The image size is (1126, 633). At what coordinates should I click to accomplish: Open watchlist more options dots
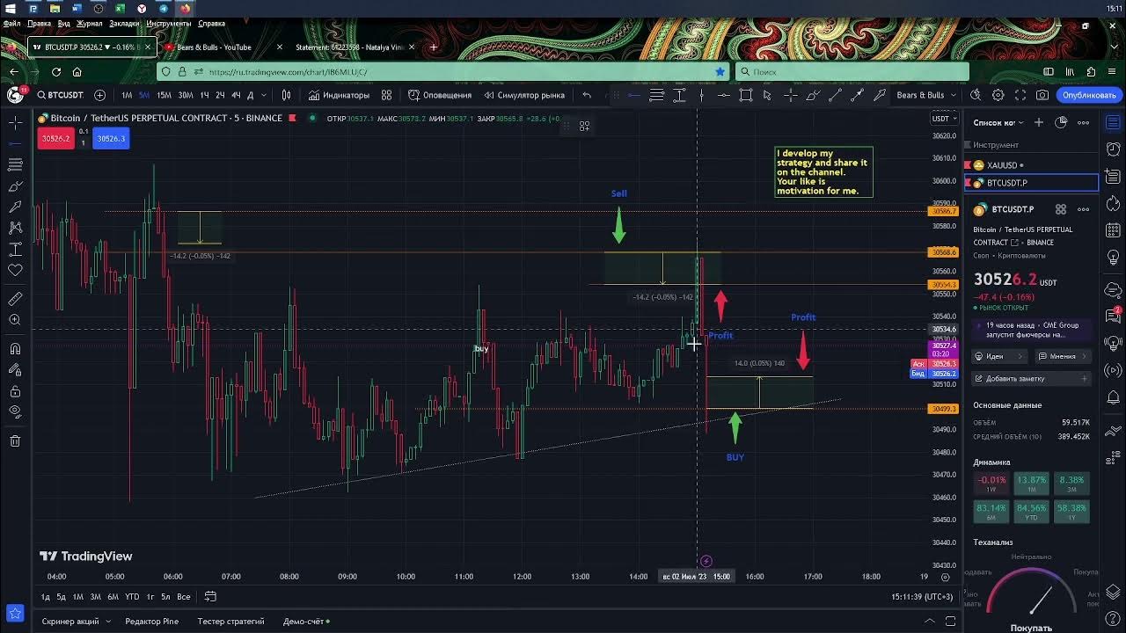tap(1084, 122)
